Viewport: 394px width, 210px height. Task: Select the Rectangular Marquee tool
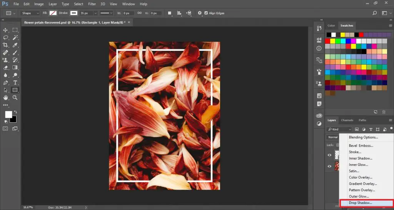15,30
